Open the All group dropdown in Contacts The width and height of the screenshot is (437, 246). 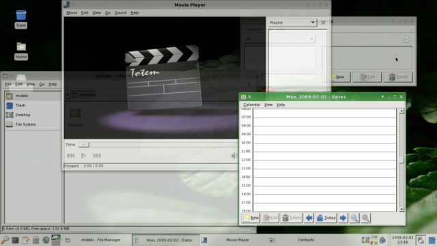[280, 39]
